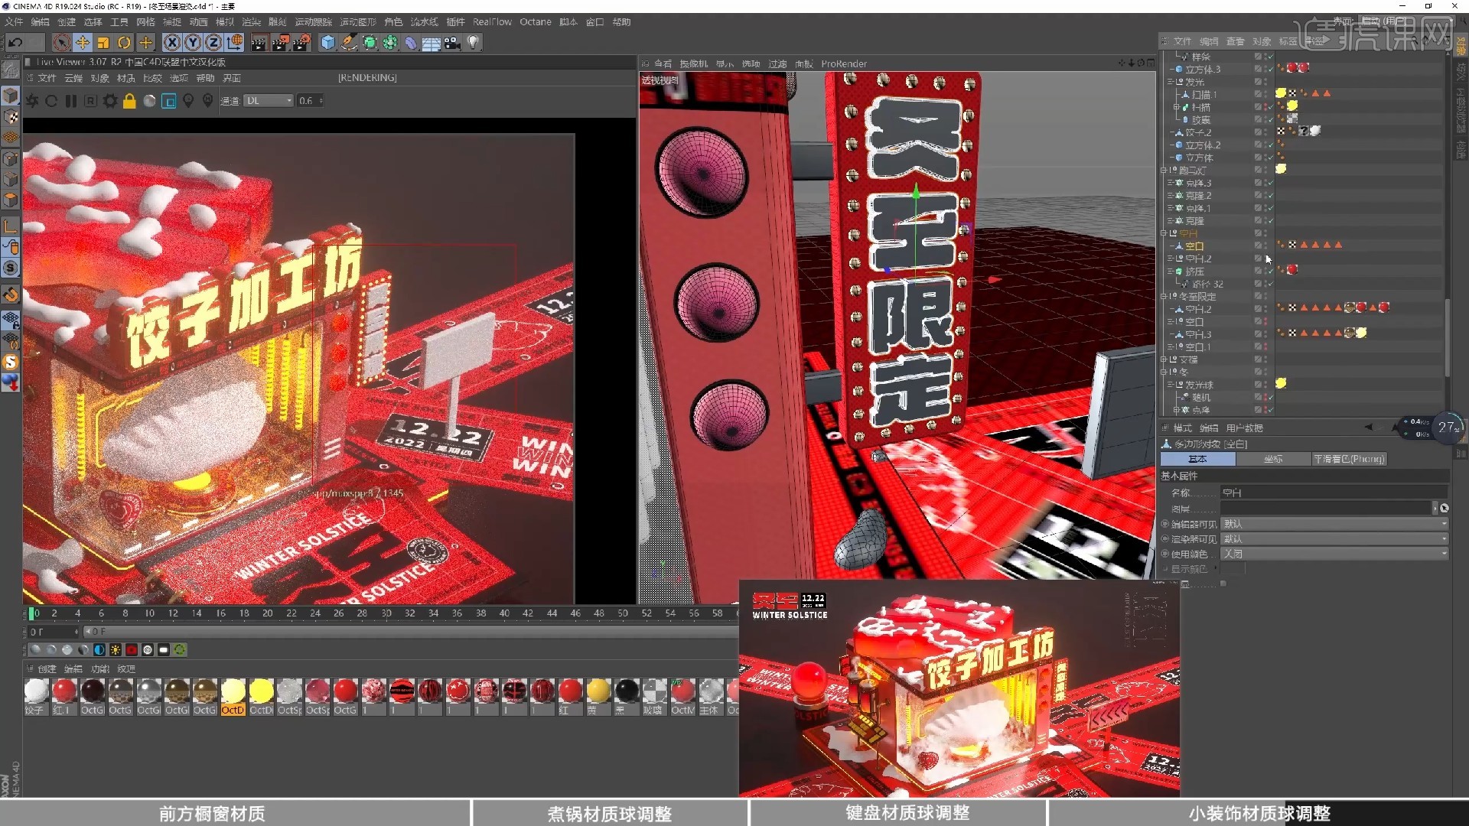
Task: Add a Floor scene object
Action: (x=432, y=43)
